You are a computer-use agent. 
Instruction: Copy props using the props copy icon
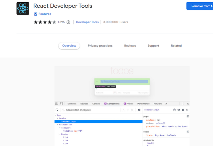(188, 116)
